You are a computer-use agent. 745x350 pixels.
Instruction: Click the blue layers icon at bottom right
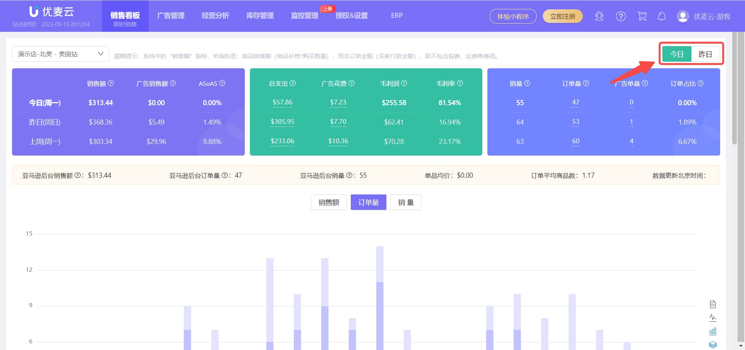[713, 344]
